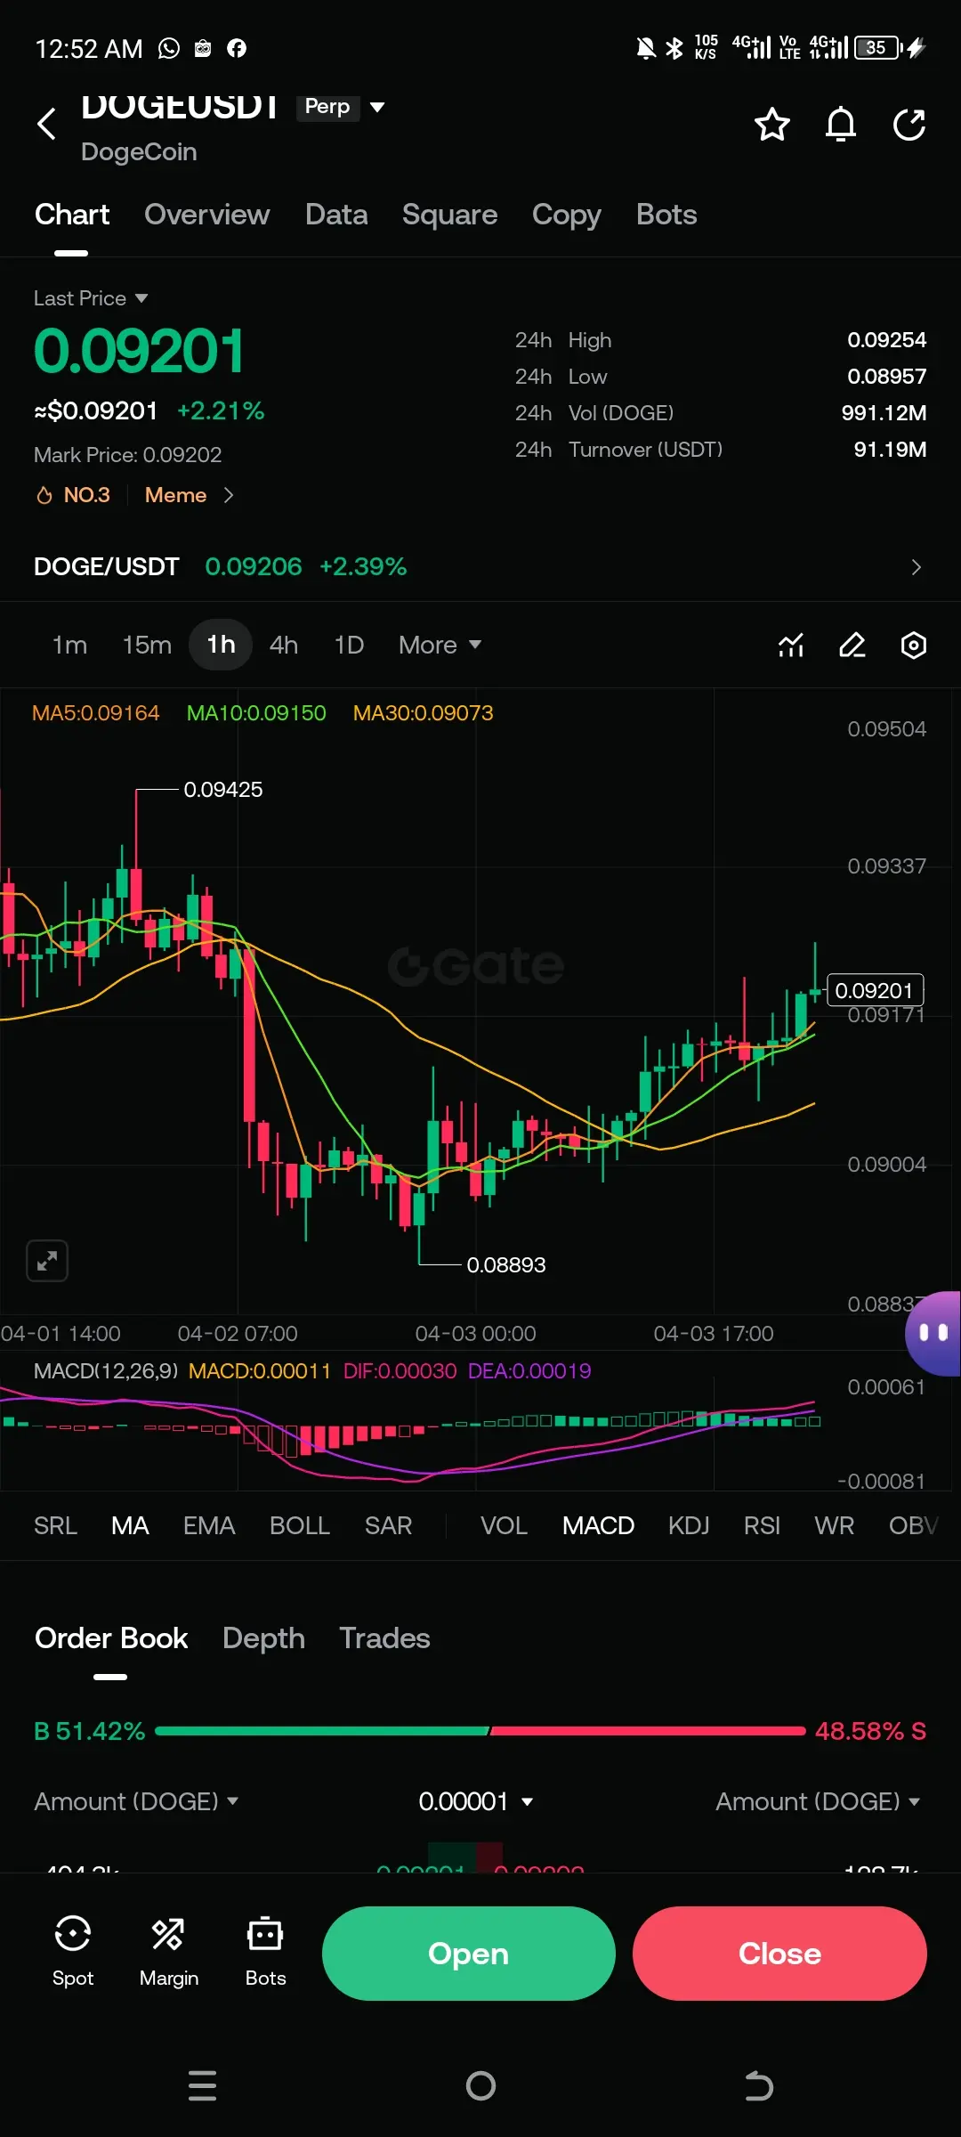Switch to the Depth tab

263,1638
